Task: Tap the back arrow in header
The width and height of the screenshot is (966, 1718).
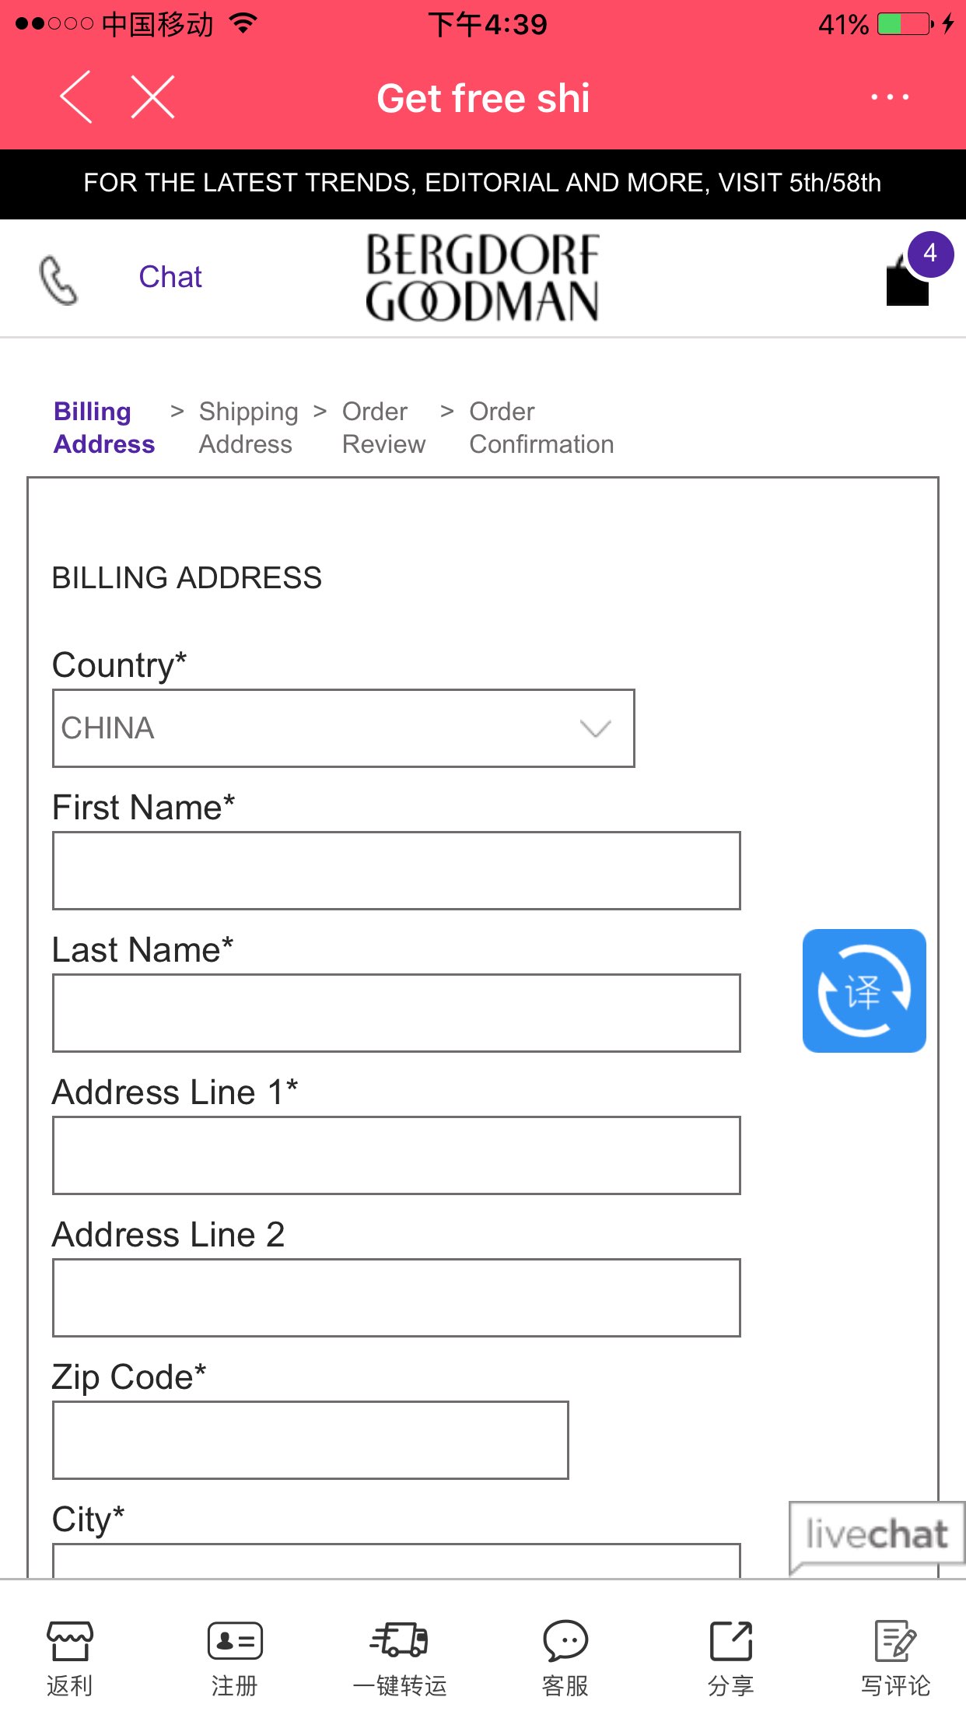Action: click(x=76, y=97)
